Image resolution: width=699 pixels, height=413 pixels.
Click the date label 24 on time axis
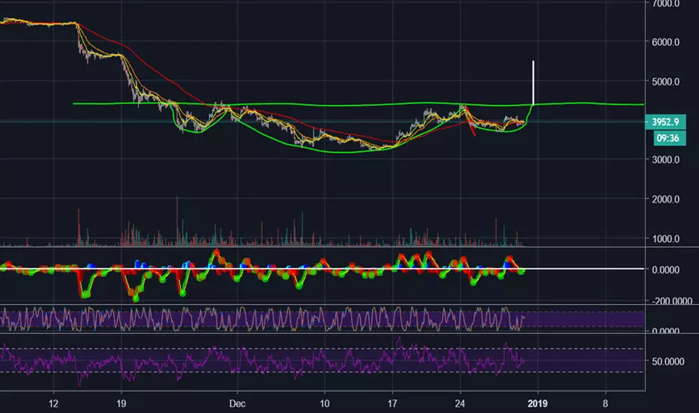tap(460, 404)
